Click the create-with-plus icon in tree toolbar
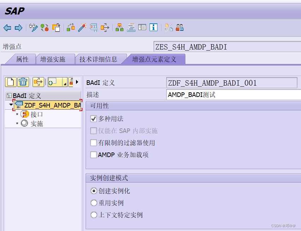This screenshot has height=231, width=301. [x=55, y=82]
